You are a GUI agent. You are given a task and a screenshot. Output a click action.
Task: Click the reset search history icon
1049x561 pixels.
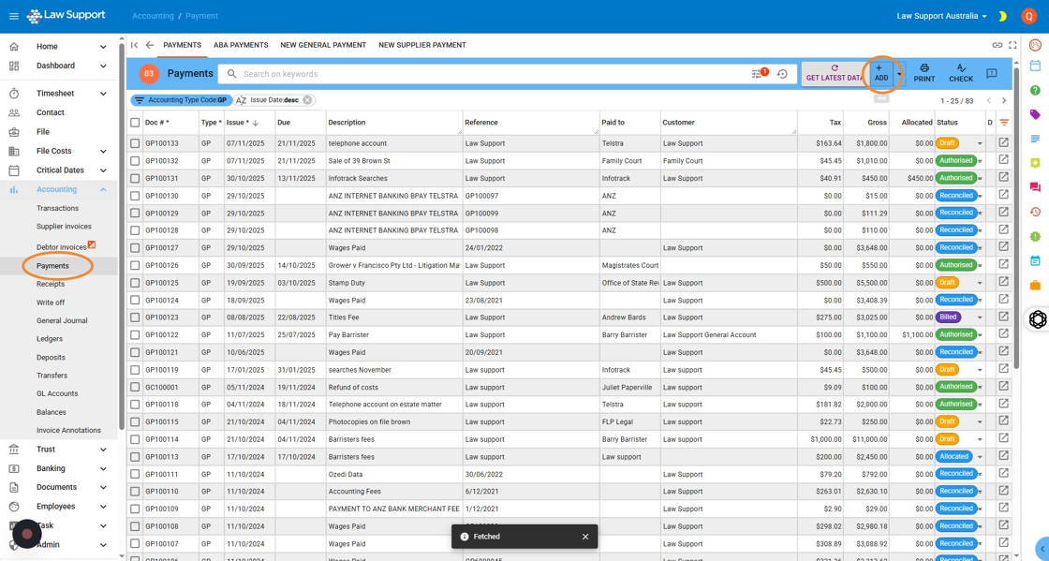[x=782, y=74]
